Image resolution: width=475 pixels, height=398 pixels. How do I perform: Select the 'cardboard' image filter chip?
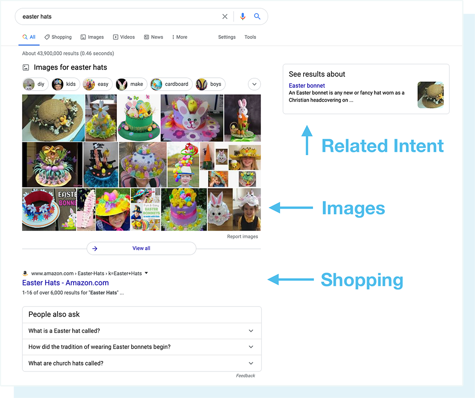coord(170,84)
